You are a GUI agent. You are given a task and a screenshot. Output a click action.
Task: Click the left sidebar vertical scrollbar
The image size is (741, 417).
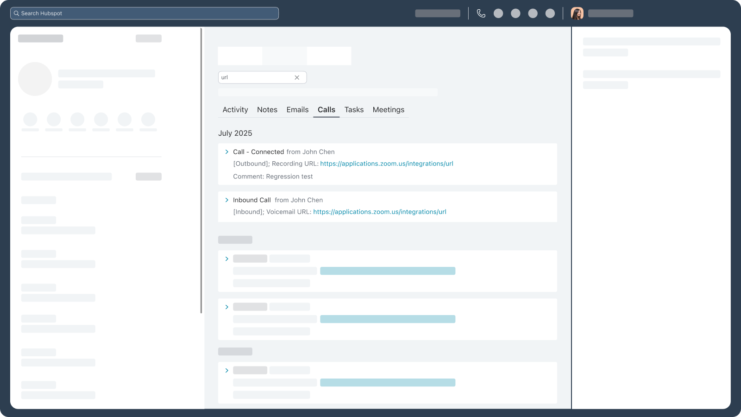pyautogui.click(x=201, y=171)
